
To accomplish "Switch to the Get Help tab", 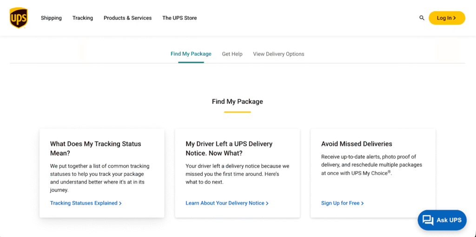I will tap(232, 54).
